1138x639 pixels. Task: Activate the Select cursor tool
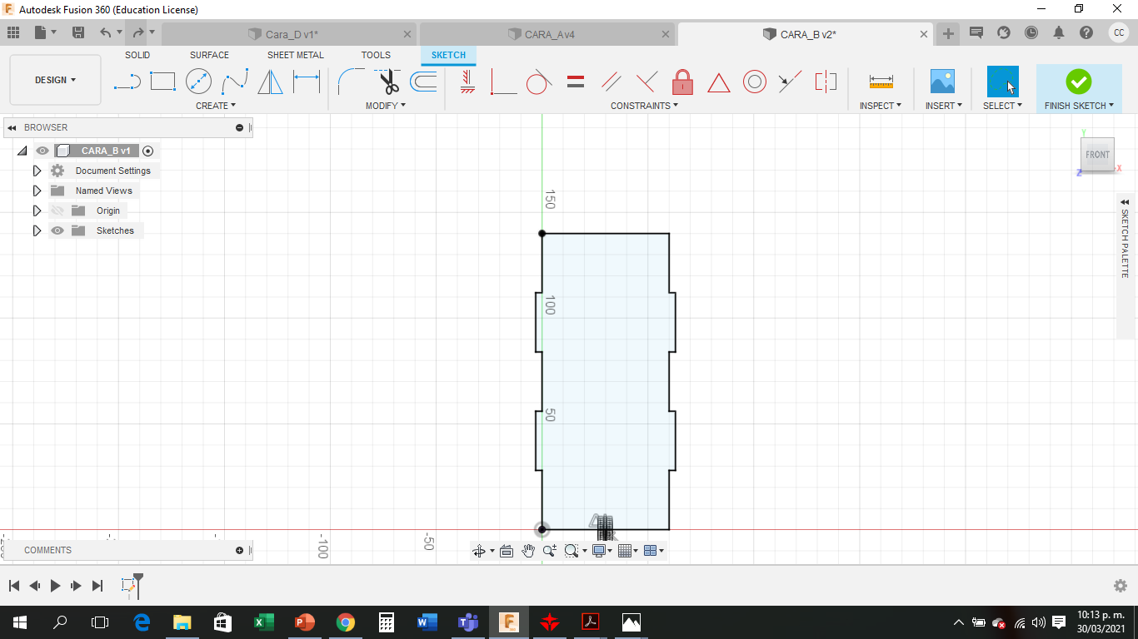click(1003, 82)
